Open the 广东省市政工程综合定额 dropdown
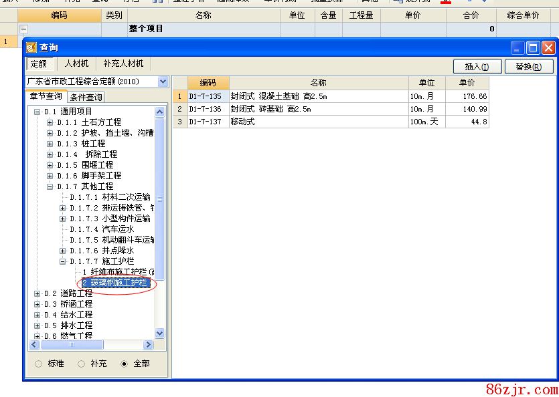 [163, 82]
